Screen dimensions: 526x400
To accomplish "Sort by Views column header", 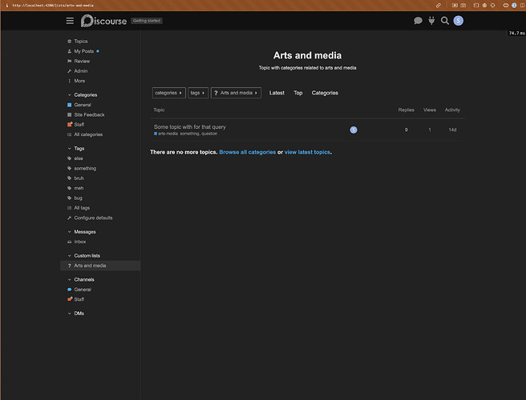I will [430, 110].
